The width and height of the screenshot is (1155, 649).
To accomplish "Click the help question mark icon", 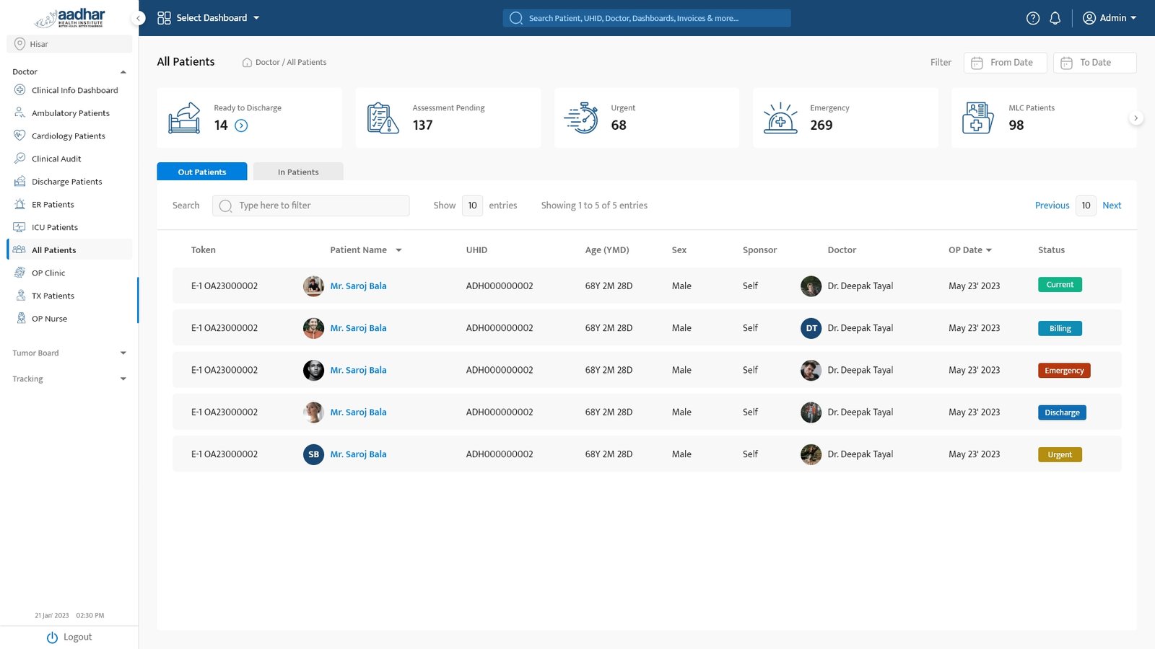I will pos(1033,18).
